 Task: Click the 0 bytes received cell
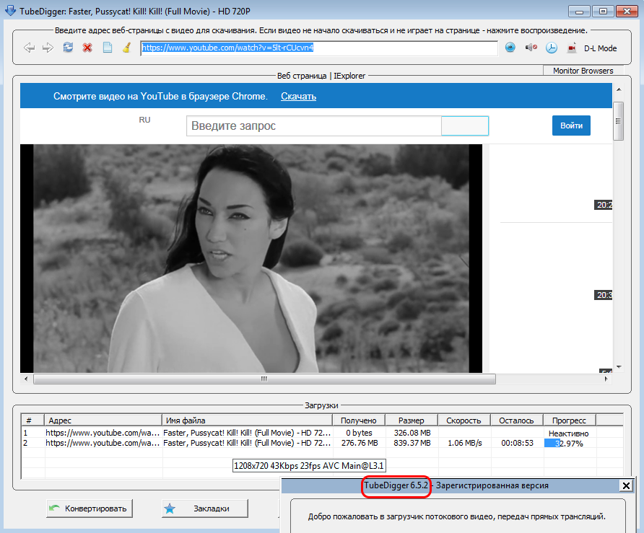click(x=360, y=433)
